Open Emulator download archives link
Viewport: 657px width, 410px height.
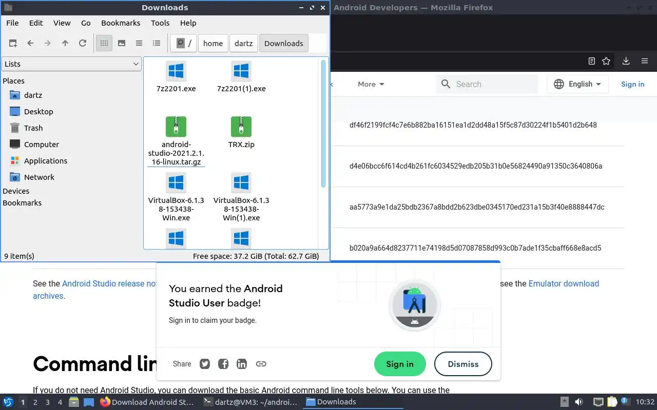point(564,283)
